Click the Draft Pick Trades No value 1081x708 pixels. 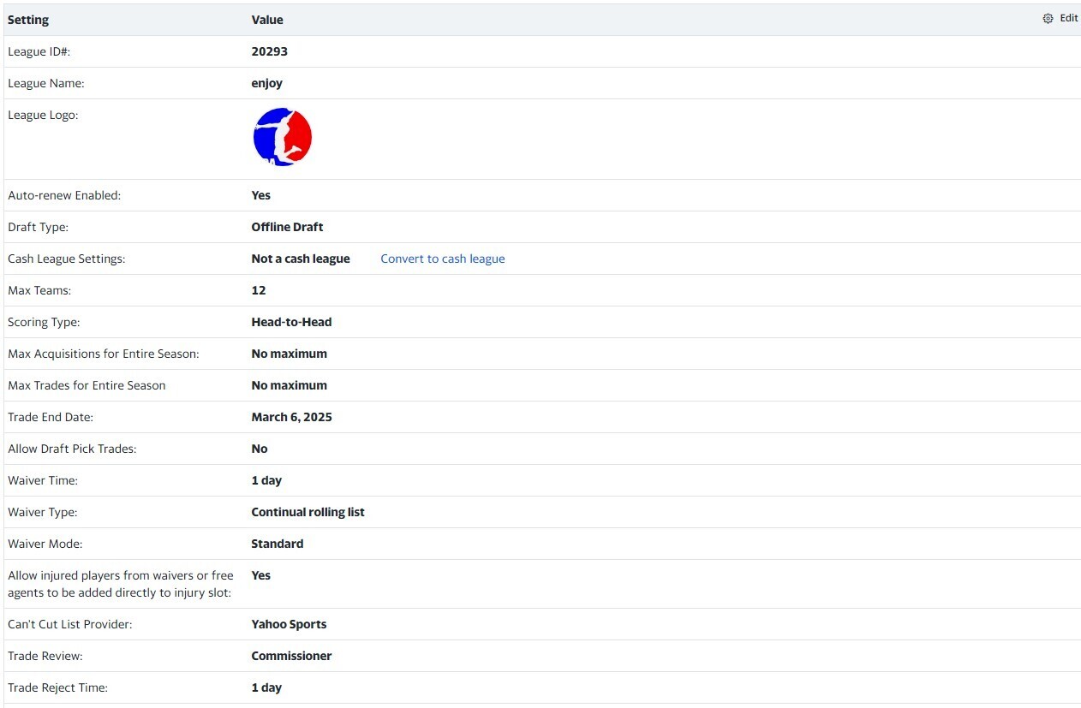tap(260, 449)
